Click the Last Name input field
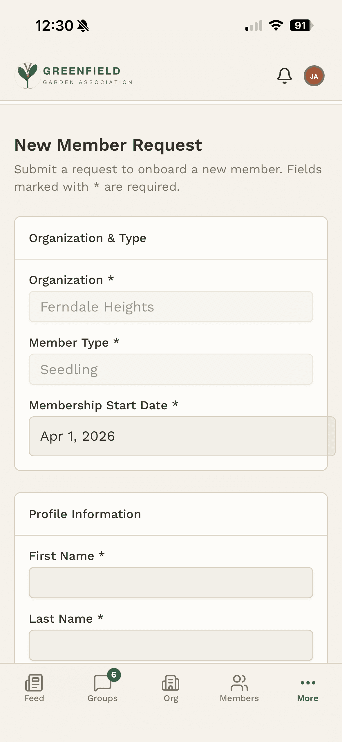Screen dimensions: 342x742 click(x=171, y=646)
